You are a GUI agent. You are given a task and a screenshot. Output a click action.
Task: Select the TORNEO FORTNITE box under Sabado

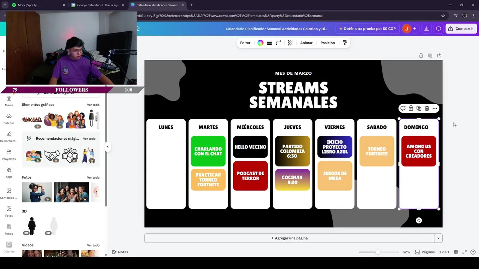pos(377,151)
